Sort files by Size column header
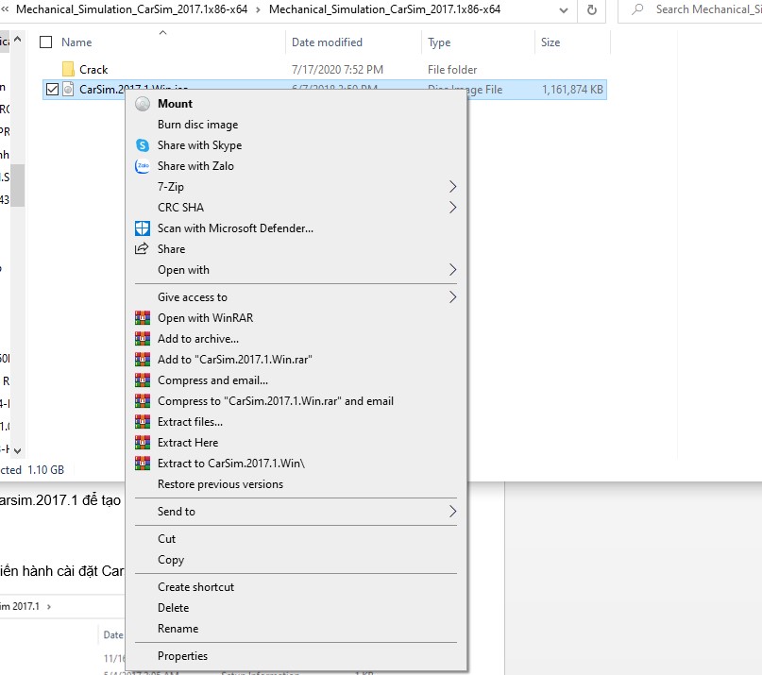The width and height of the screenshot is (762, 675). 550,42
